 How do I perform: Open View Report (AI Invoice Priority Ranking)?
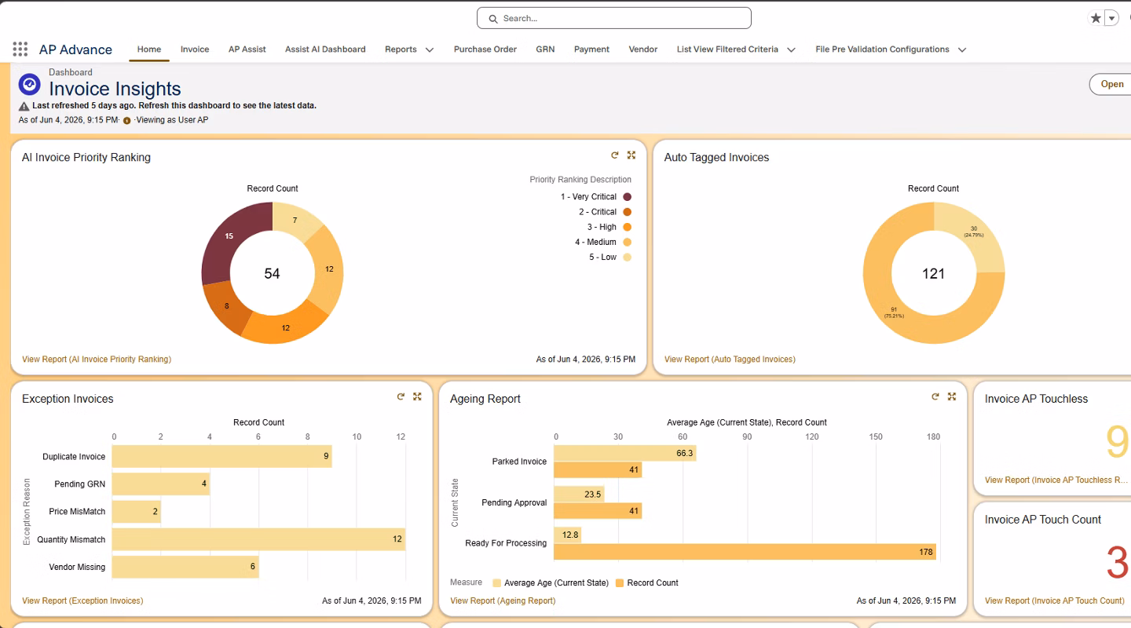[x=97, y=360]
